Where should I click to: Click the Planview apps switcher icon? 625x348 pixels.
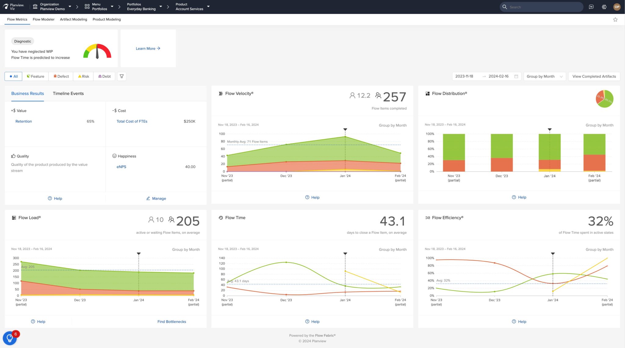coord(604,7)
